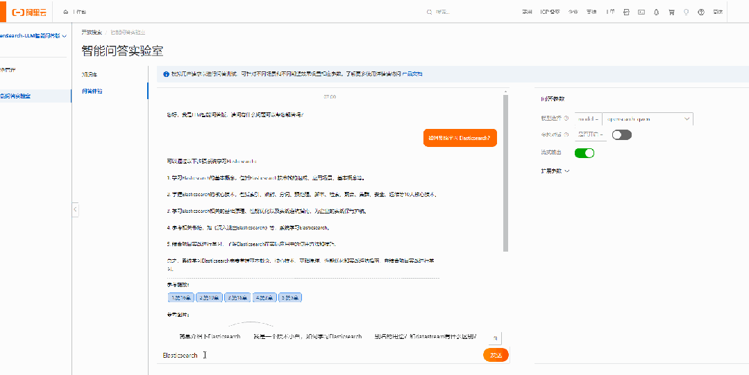Click the orange user message bubble about Elasticsearch
This screenshot has width=749, height=375.
[x=460, y=138]
